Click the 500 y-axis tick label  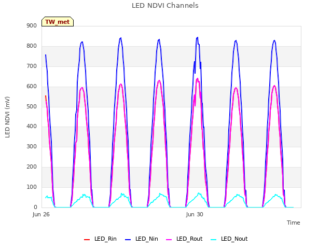coord(32,106)
